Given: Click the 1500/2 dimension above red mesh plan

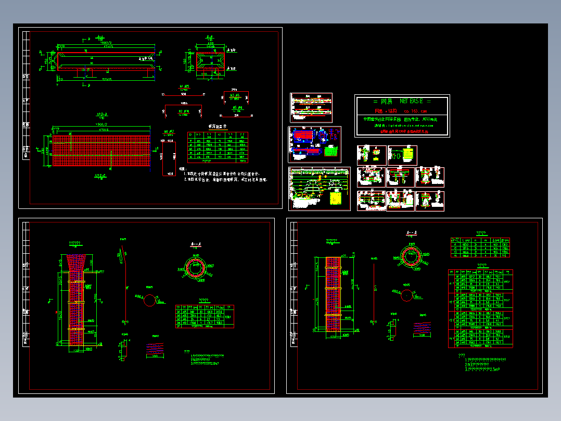Looking at the screenshot, I should [101, 125].
